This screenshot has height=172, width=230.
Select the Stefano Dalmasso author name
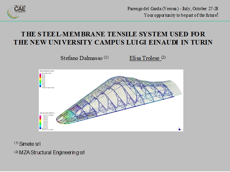[81, 58]
